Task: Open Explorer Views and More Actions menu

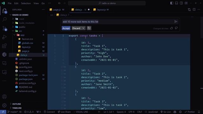Action: tap(43, 9)
